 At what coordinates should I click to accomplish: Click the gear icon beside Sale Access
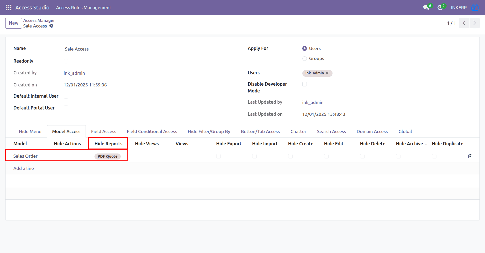pos(51,26)
